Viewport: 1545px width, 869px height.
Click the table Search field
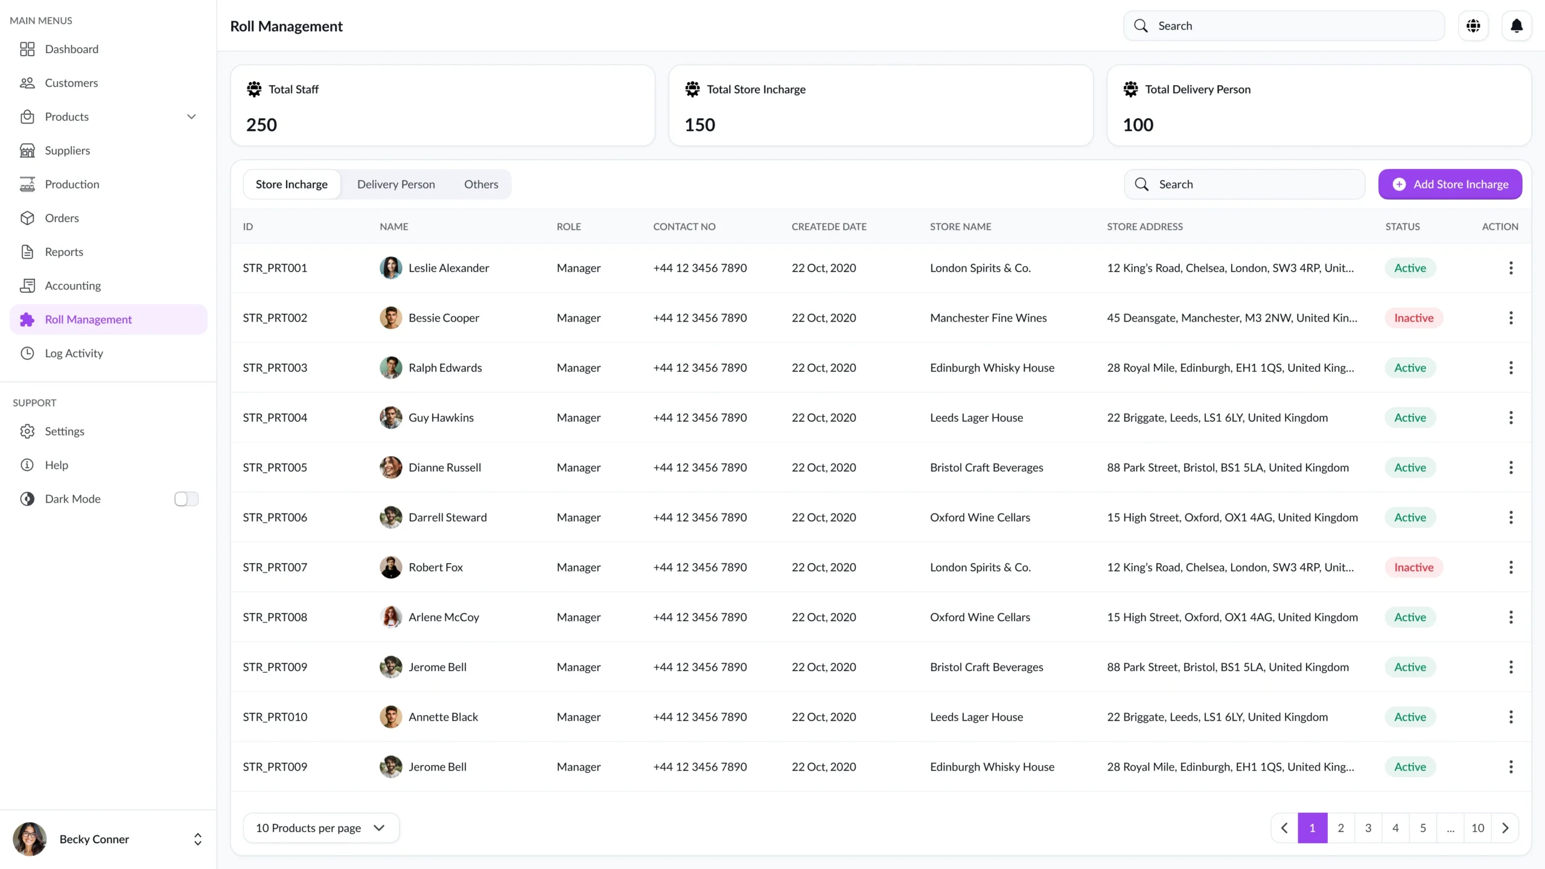pos(1244,184)
